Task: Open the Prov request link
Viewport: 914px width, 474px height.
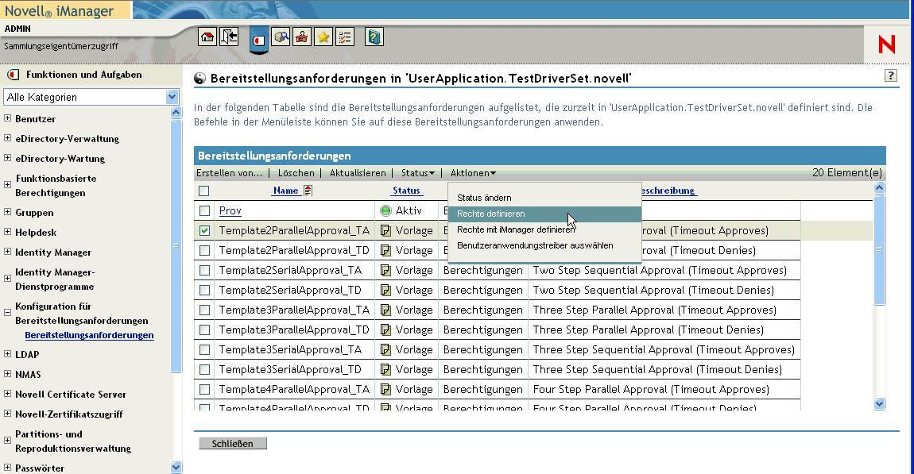Action: [x=230, y=210]
